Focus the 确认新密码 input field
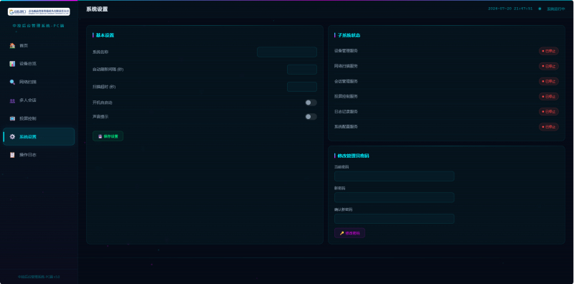574x284 pixels. tap(394, 219)
